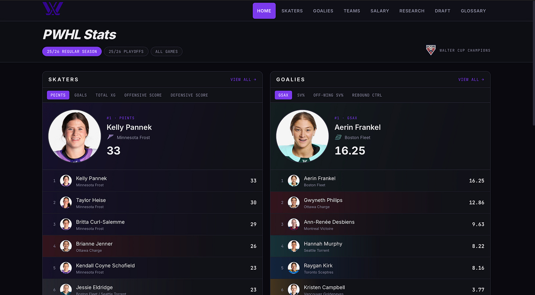Select the 25/26 Regular Season filter
The image size is (535, 295).
pyautogui.click(x=72, y=51)
